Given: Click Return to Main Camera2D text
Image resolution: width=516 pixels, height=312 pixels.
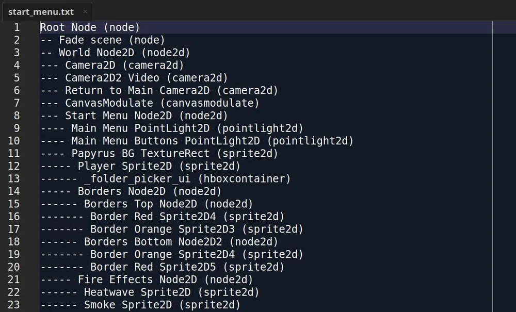Looking at the screenshot, I should click(137, 90).
